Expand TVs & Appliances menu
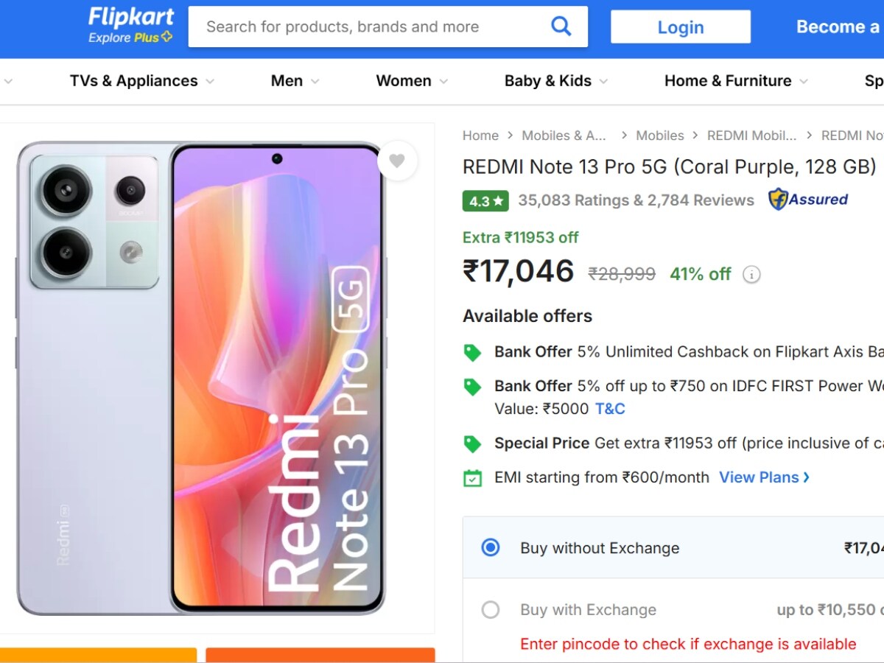 141,81
